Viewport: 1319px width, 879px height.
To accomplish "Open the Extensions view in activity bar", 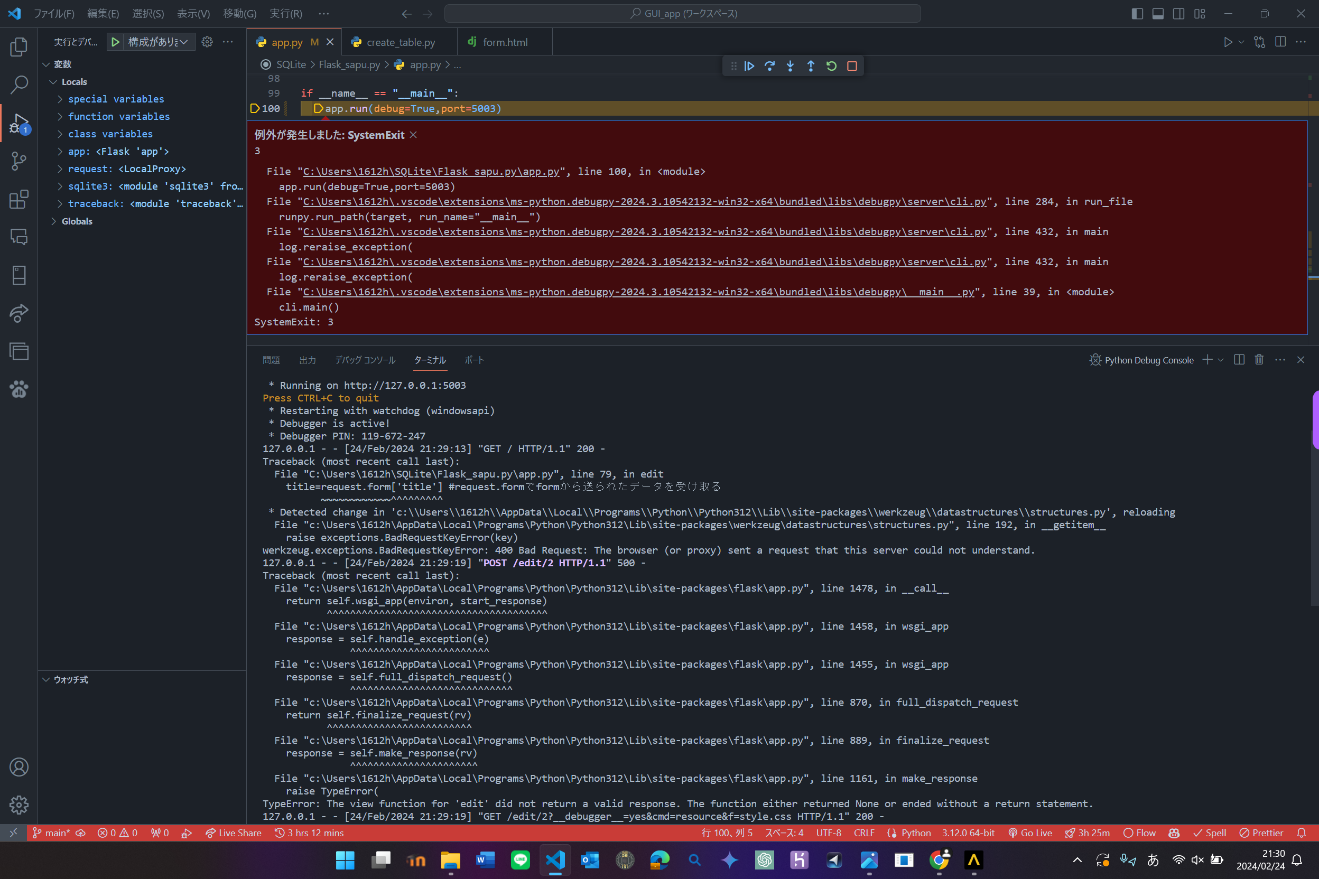I will [x=18, y=199].
